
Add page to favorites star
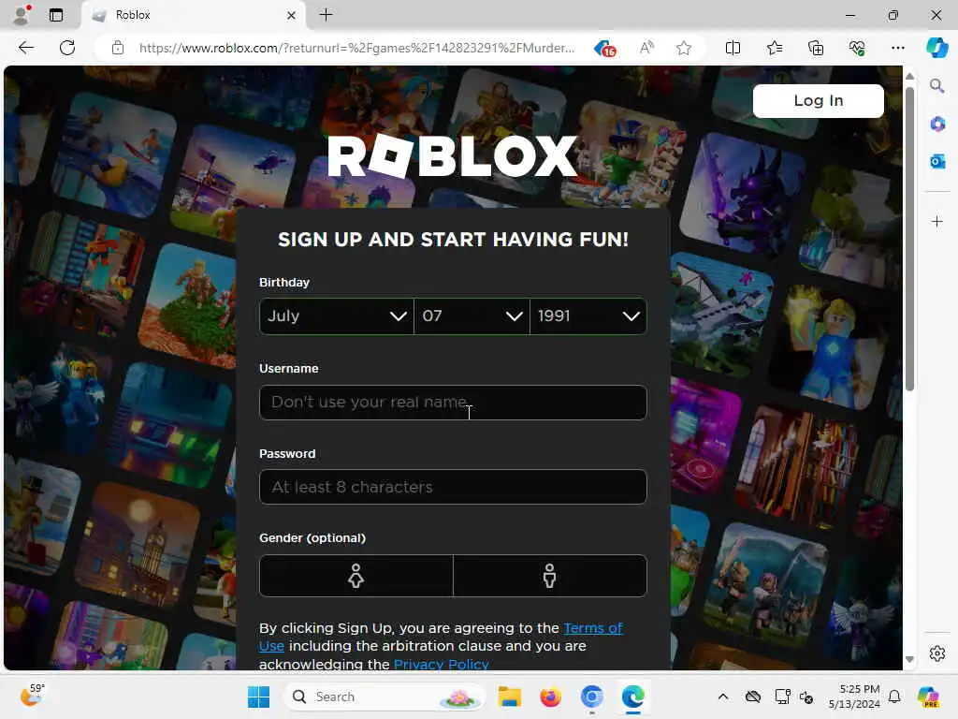point(684,48)
